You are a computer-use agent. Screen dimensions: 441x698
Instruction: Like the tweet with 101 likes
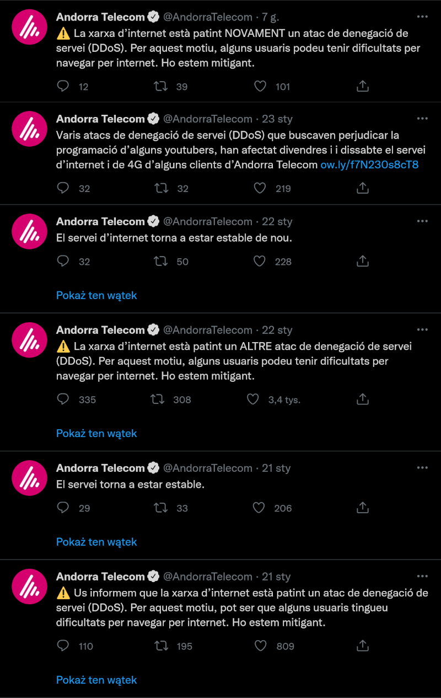pyautogui.click(x=260, y=86)
